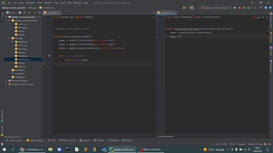
Task: Open the VCS menu
Action: 70,3
